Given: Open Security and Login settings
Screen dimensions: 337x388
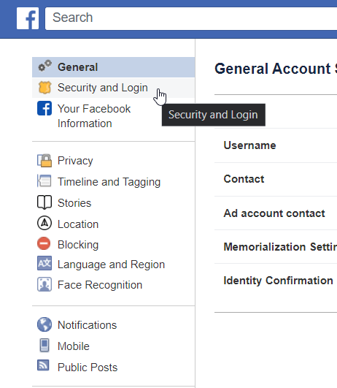Looking at the screenshot, I should tap(113, 88).
